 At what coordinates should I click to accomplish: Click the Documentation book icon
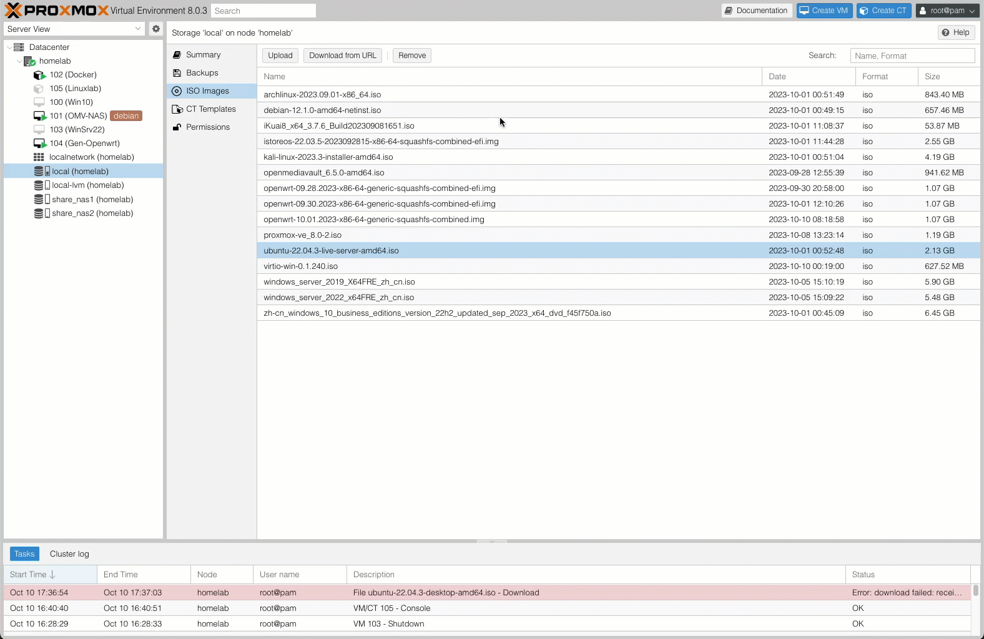[728, 11]
